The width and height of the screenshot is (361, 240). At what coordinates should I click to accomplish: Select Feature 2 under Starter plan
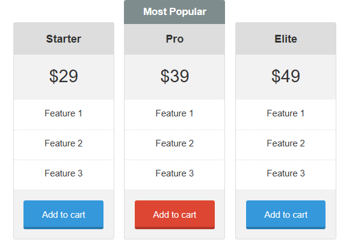pyautogui.click(x=63, y=143)
